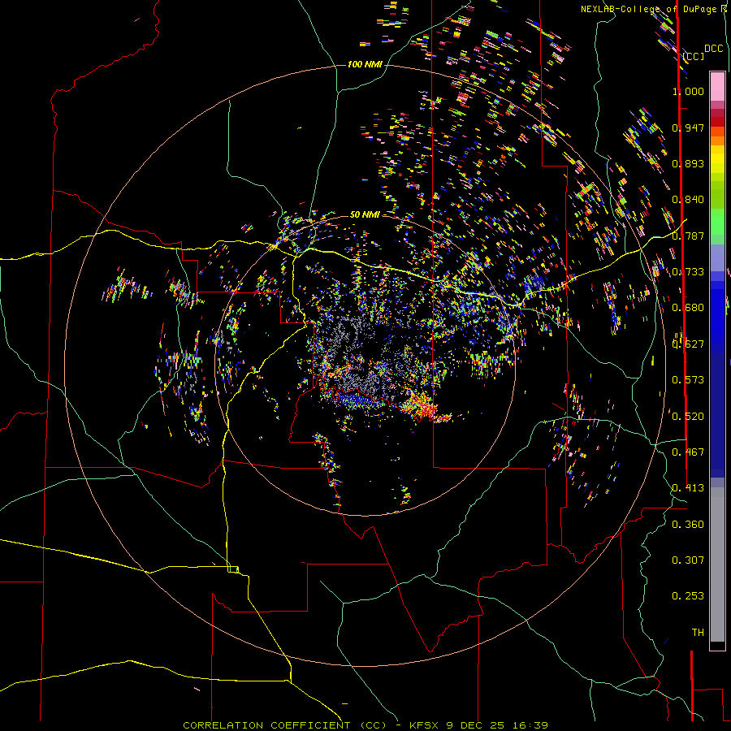The image size is (731, 731).
Task: Click the 0.680 legend value
Action: (688, 307)
